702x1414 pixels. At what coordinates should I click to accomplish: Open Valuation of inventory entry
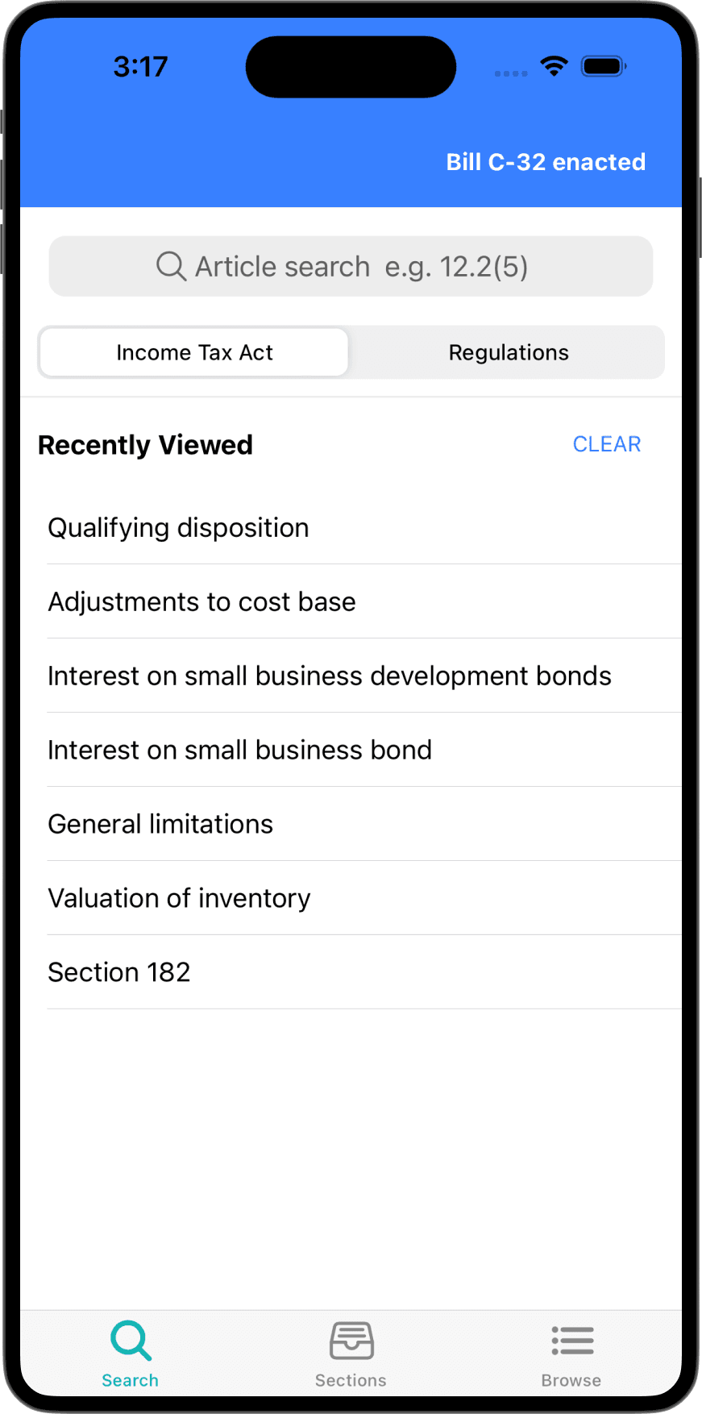(179, 899)
